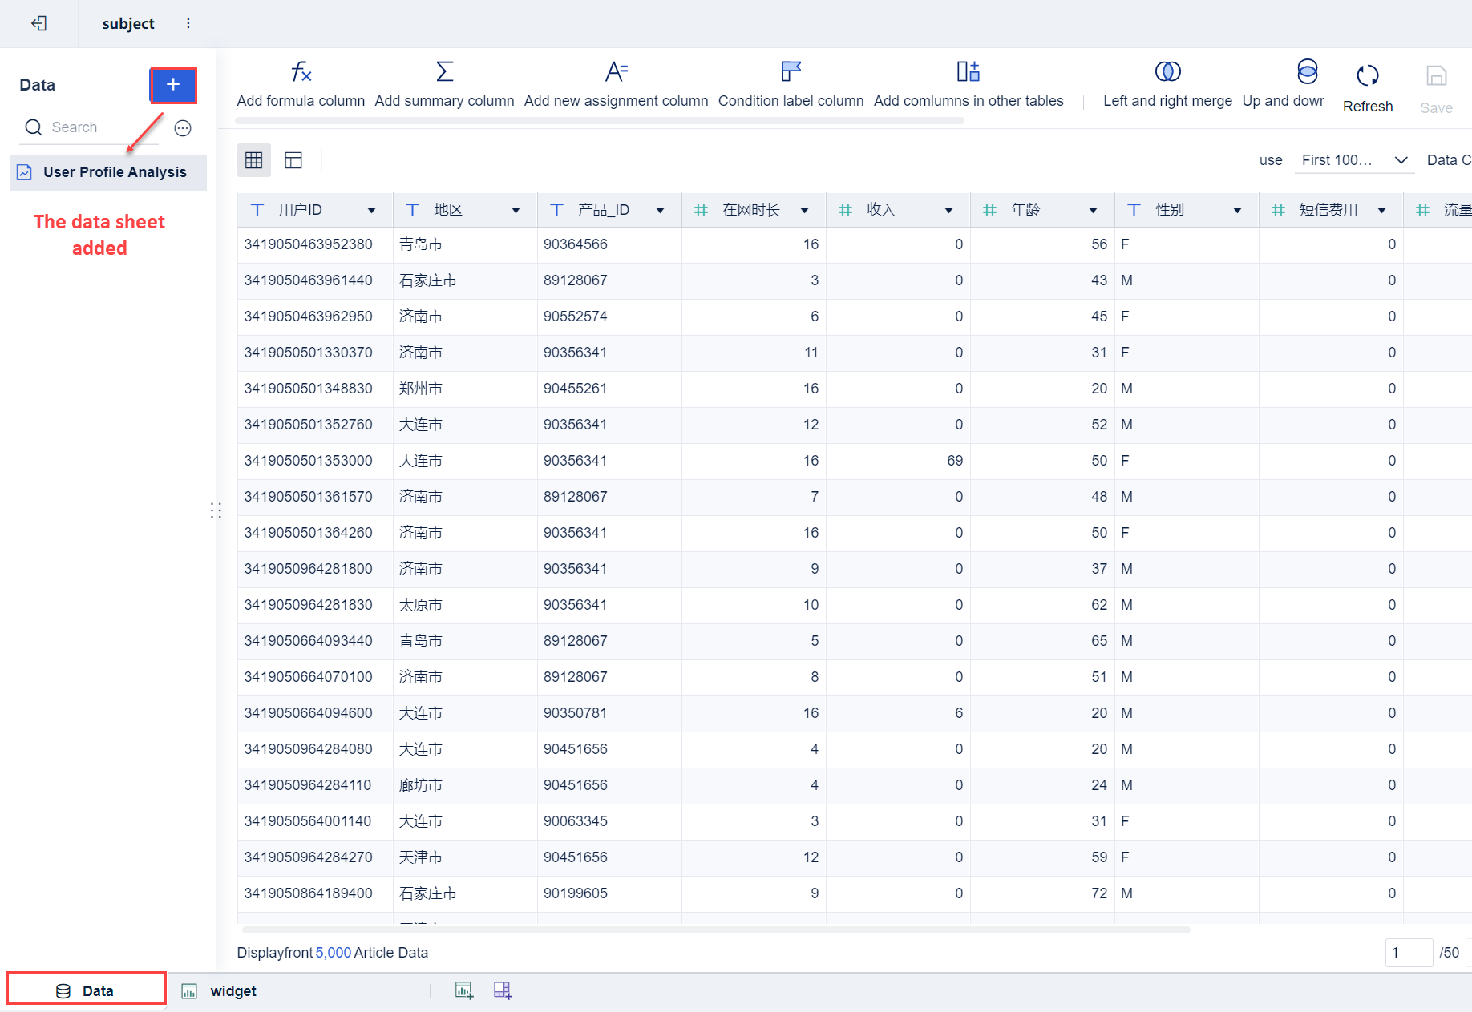Open the First 100 rows dropdown
The width and height of the screenshot is (1472, 1012).
click(1353, 159)
